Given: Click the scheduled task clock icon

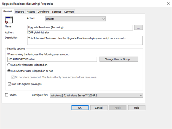Looking at the screenshot, I should 9,20.
